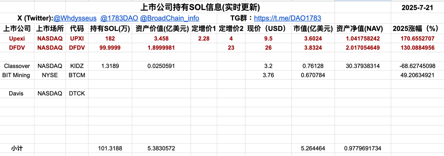
Task: Select the subtotal SOL holdings cell 101.3188
Action: (110, 148)
